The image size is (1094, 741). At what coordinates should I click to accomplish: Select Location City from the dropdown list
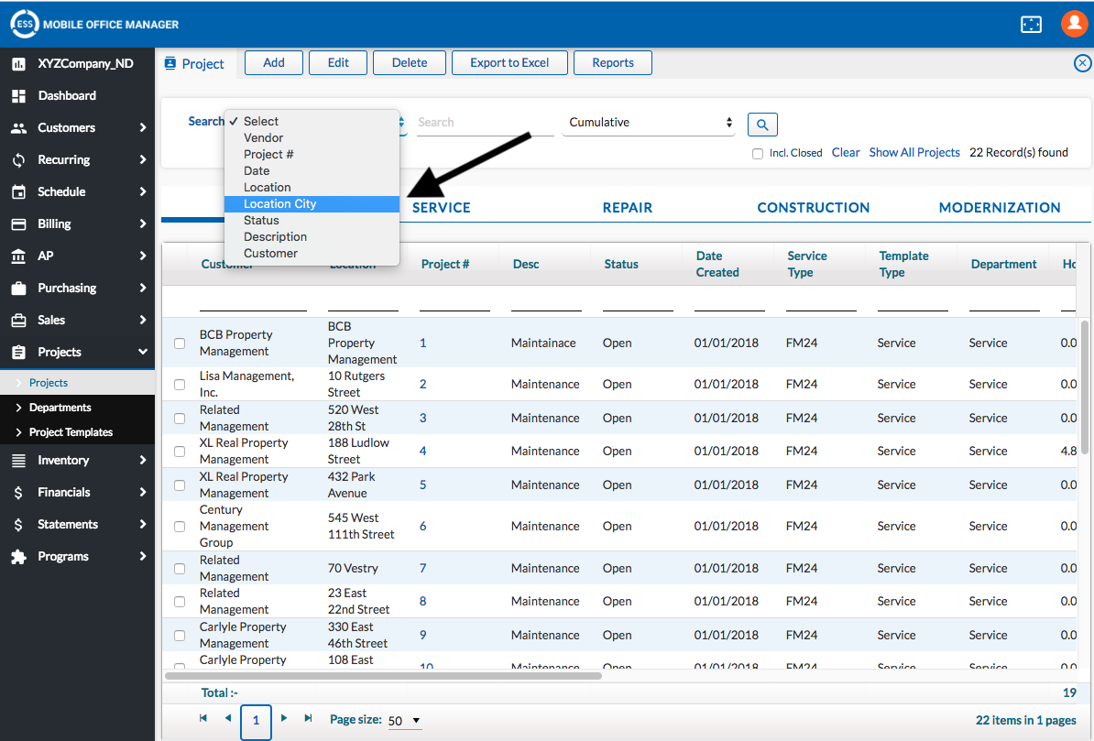point(280,204)
